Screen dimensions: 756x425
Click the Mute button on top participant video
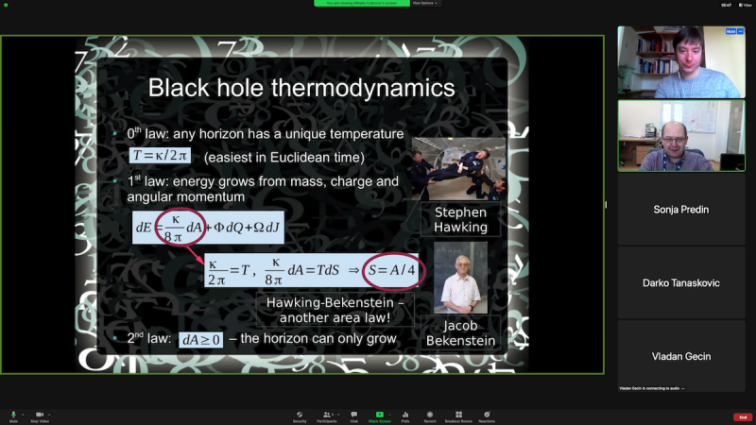pos(730,31)
